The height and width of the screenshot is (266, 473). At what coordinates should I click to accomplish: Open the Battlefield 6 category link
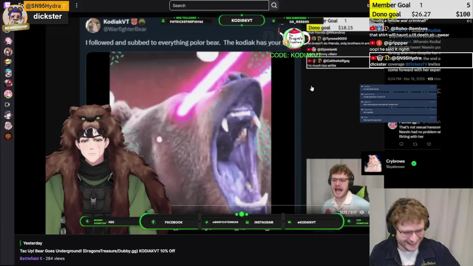[31, 259]
